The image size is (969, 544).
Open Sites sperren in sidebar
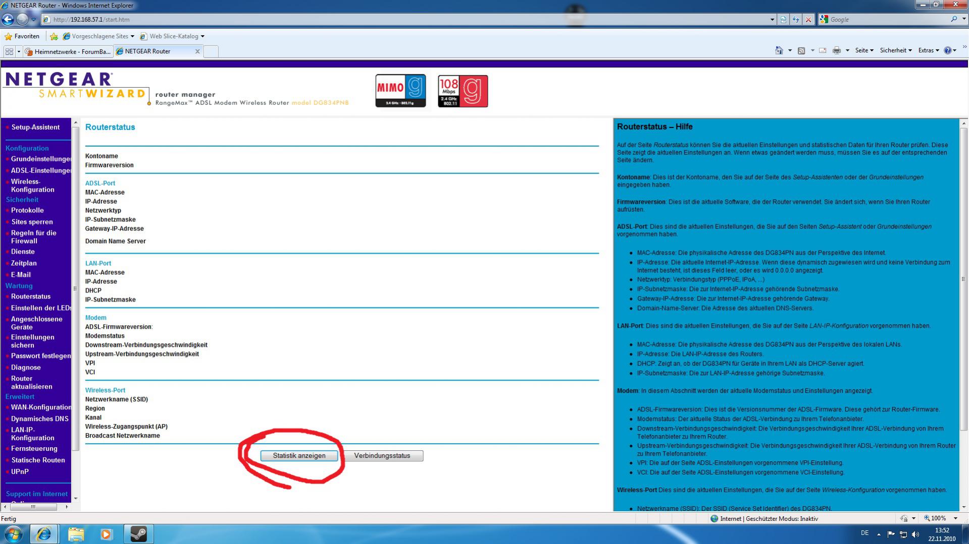click(32, 222)
